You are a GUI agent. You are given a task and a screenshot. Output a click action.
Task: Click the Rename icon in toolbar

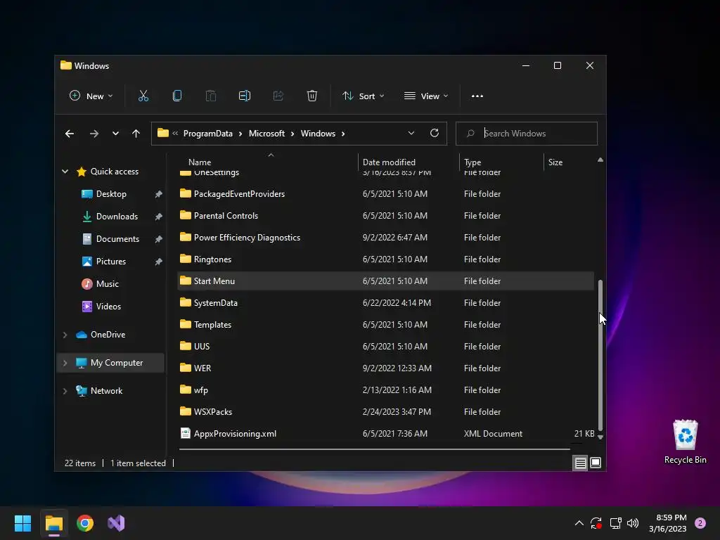point(244,96)
